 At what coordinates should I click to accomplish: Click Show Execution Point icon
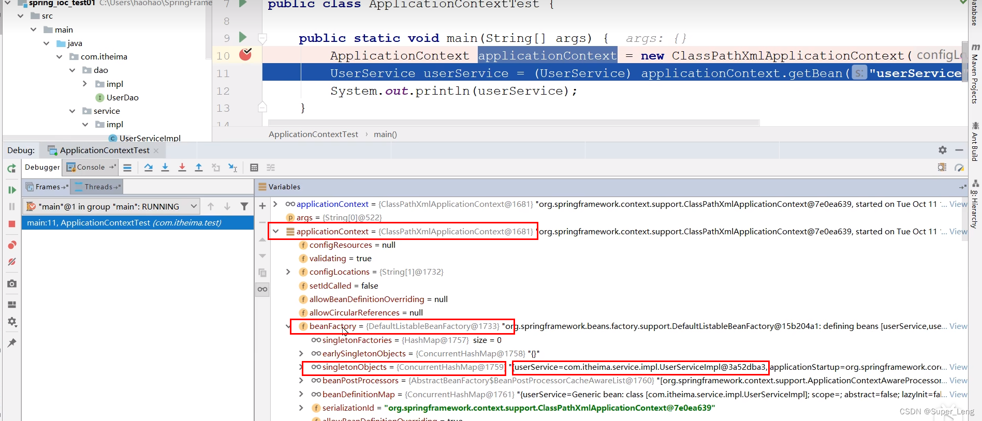127,168
